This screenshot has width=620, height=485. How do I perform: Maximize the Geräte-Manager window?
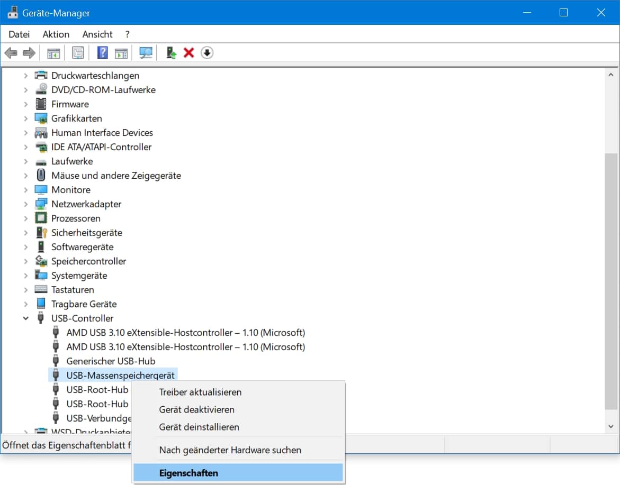coord(563,13)
